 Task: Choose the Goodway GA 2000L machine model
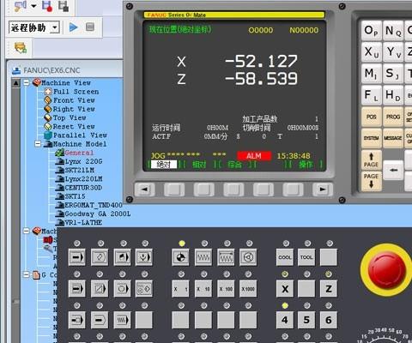(98, 214)
